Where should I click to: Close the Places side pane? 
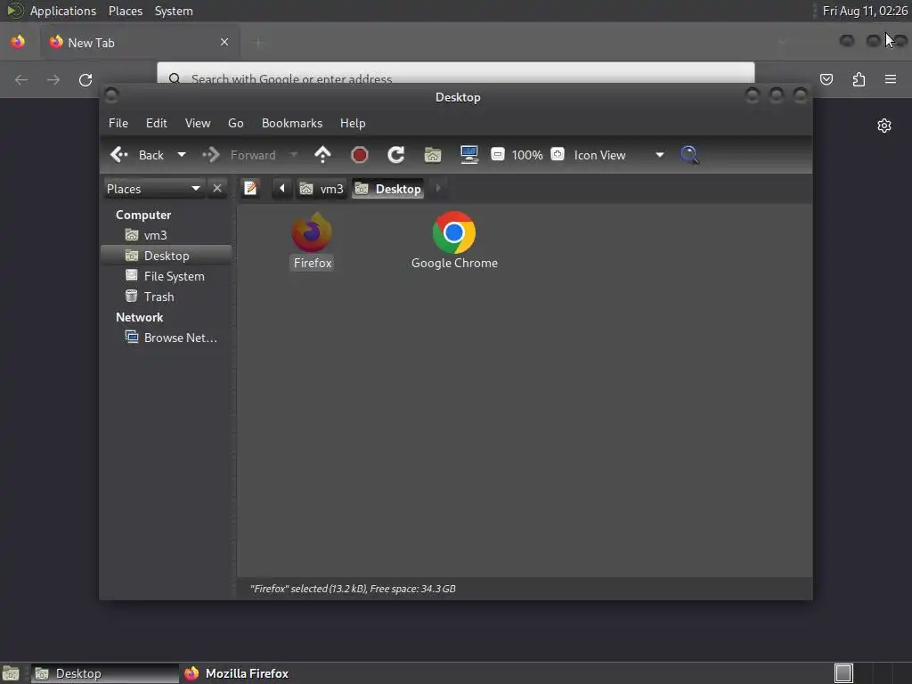(x=217, y=189)
